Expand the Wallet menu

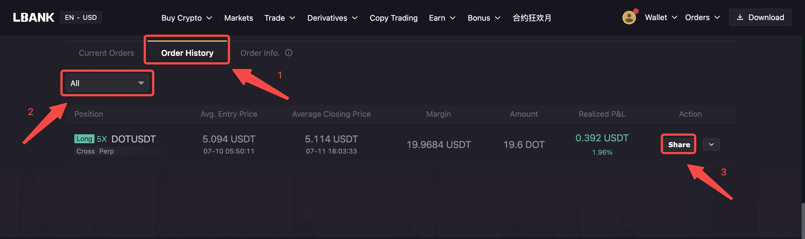[x=660, y=18]
